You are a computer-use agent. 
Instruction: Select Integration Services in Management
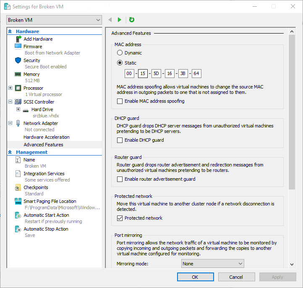pyautogui.click(x=44, y=174)
